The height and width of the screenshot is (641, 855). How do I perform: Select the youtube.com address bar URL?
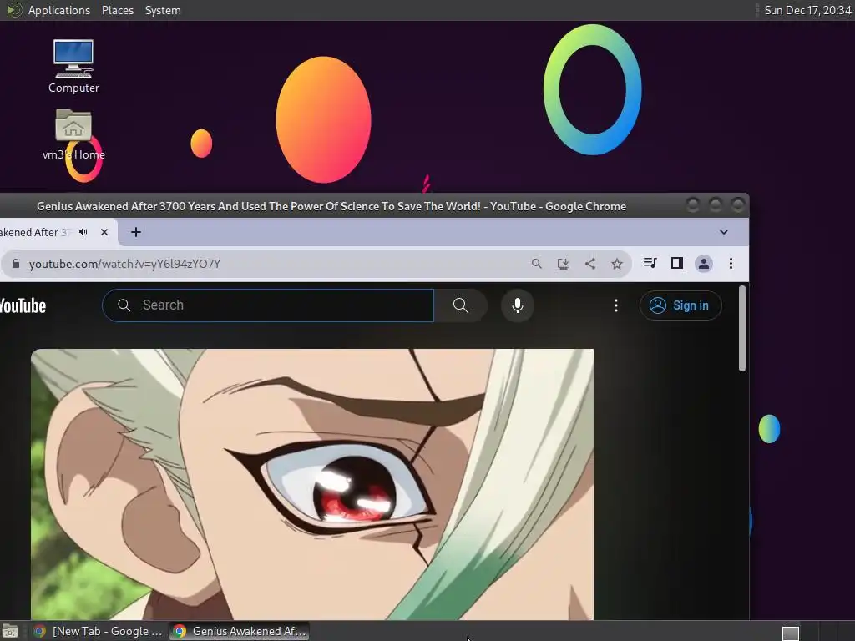tap(125, 264)
